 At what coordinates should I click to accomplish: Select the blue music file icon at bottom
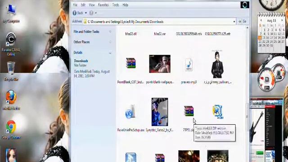point(131,157)
